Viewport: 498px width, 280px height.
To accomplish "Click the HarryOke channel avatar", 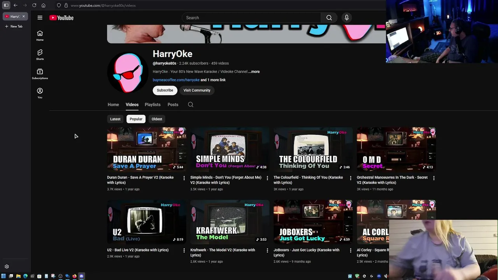I will pyautogui.click(x=128, y=72).
